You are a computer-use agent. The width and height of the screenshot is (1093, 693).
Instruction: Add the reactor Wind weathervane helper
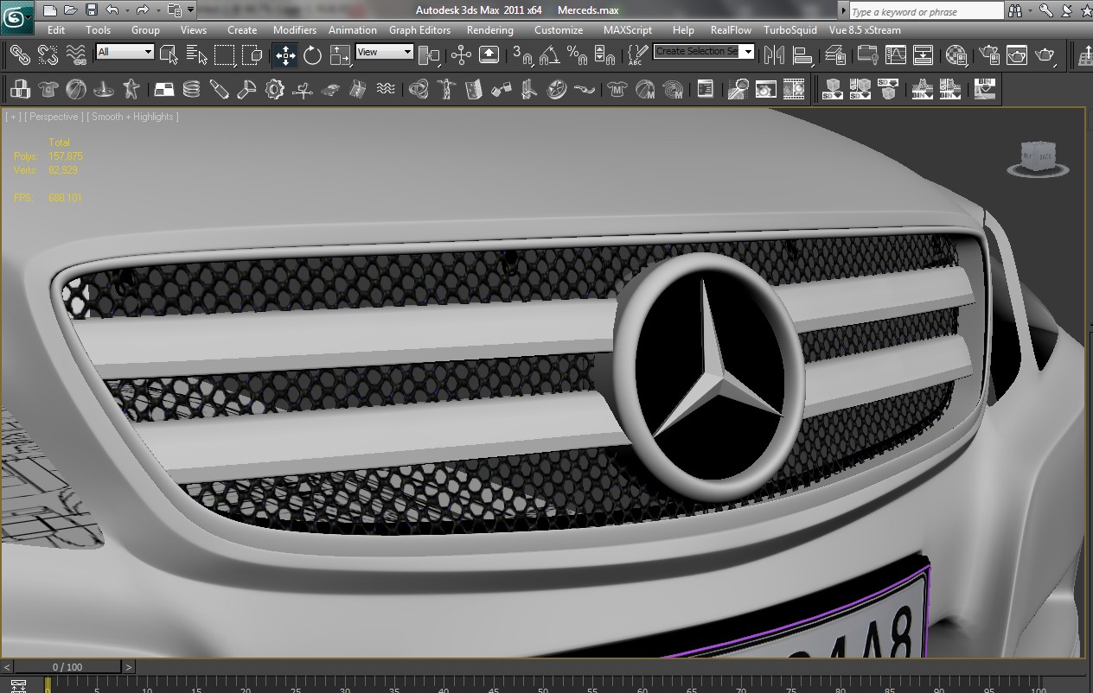coord(303,89)
